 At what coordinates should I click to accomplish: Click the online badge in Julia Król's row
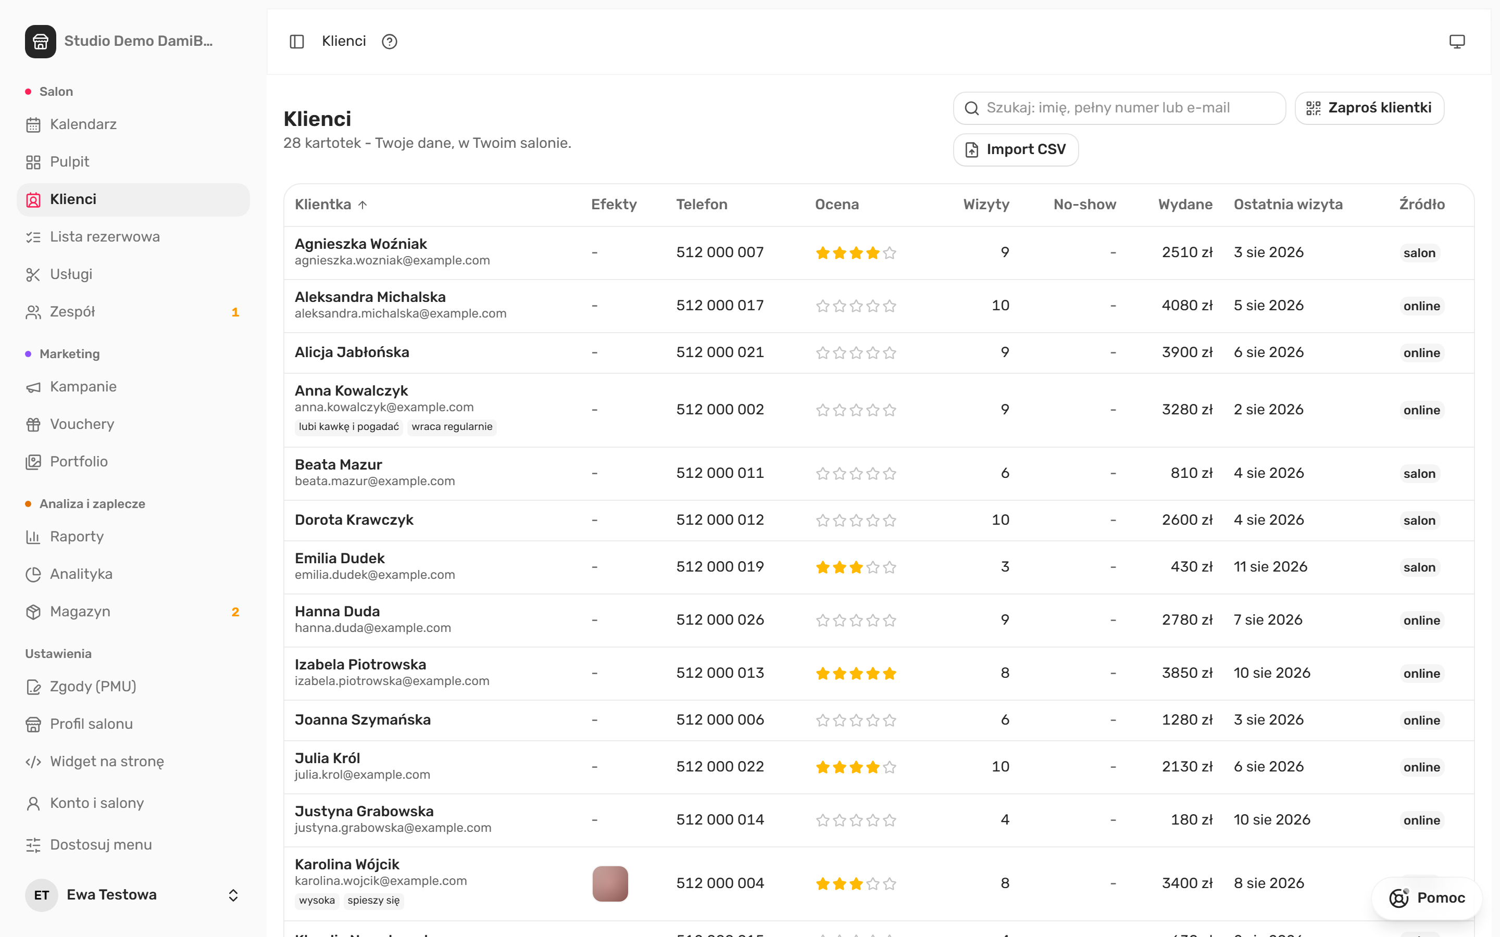1421,767
